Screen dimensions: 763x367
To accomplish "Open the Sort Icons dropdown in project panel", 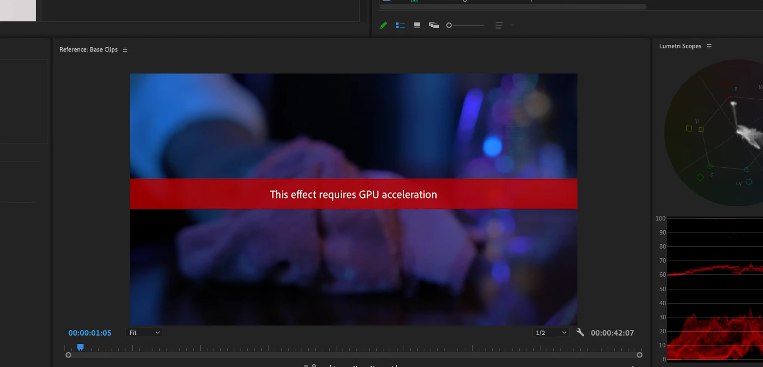I will [x=504, y=25].
